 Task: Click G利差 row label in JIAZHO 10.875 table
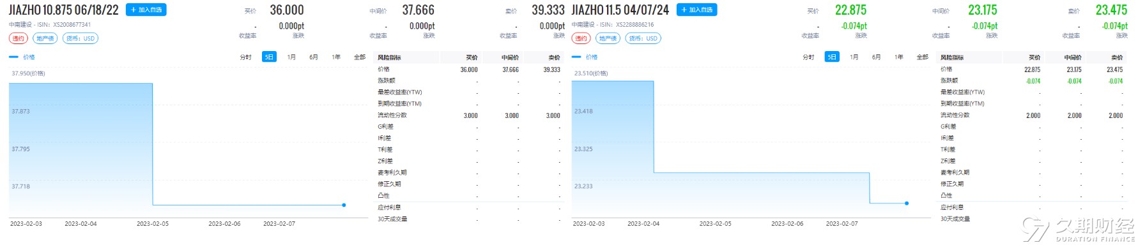385,127
